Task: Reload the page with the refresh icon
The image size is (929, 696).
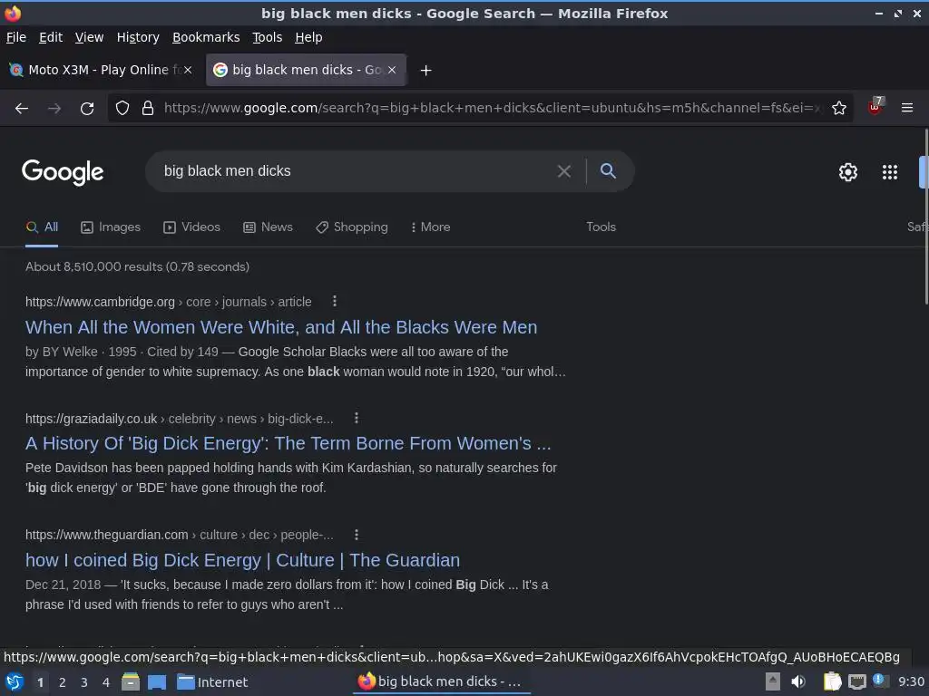Action: coord(87,109)
